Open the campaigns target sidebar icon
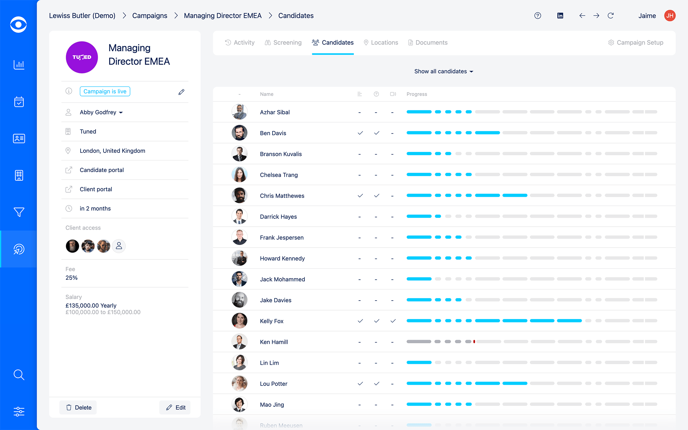The width and height of the screenshot is (688, 430). coord(19,249)
